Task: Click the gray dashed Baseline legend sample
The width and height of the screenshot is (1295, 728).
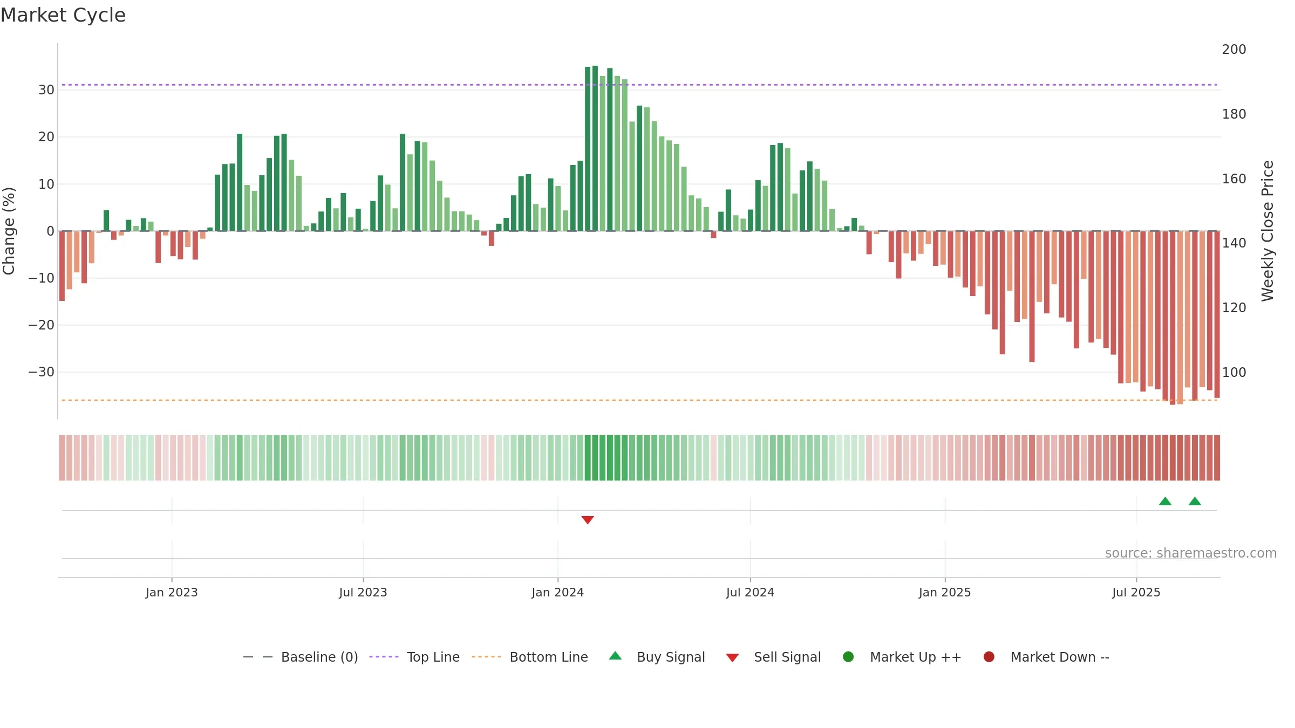Action: pyautogui.click(x=258, y=657)
